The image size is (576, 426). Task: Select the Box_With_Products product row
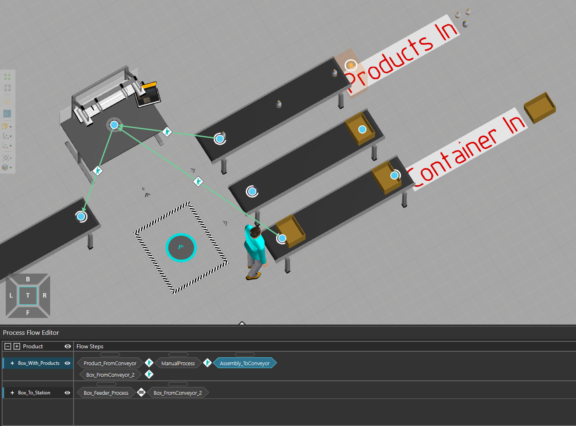tap(39, 363)
